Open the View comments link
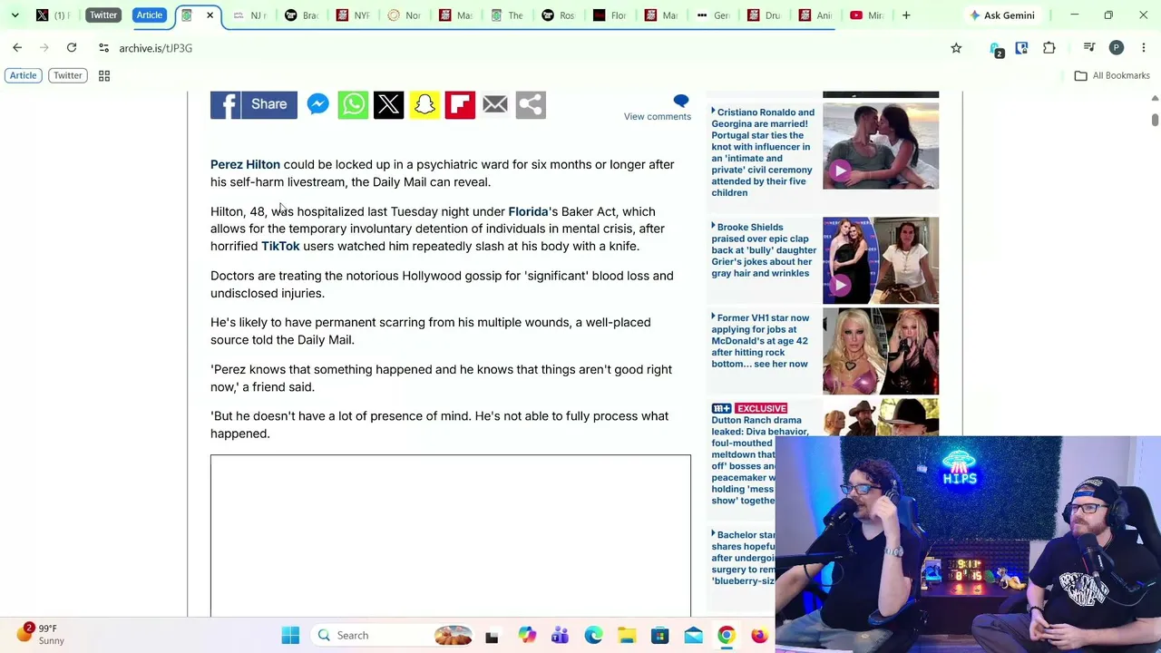Screen dimensions: 1161x653 click(x=658, y=117)
